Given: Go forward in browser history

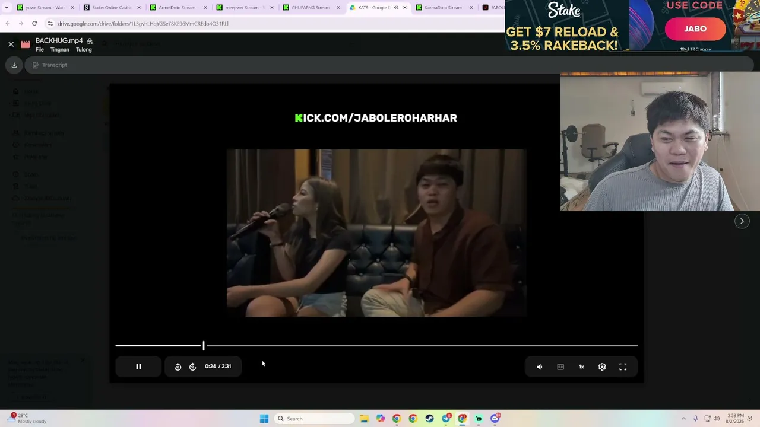Looking at the screenshot, I should click(21, 24).
